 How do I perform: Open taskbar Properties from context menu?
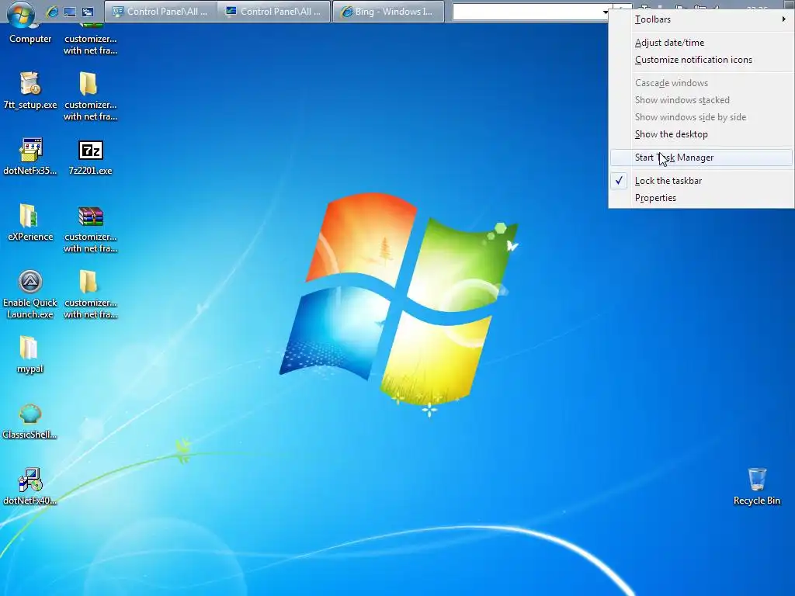pyautogui.click(x=702, y=198)
